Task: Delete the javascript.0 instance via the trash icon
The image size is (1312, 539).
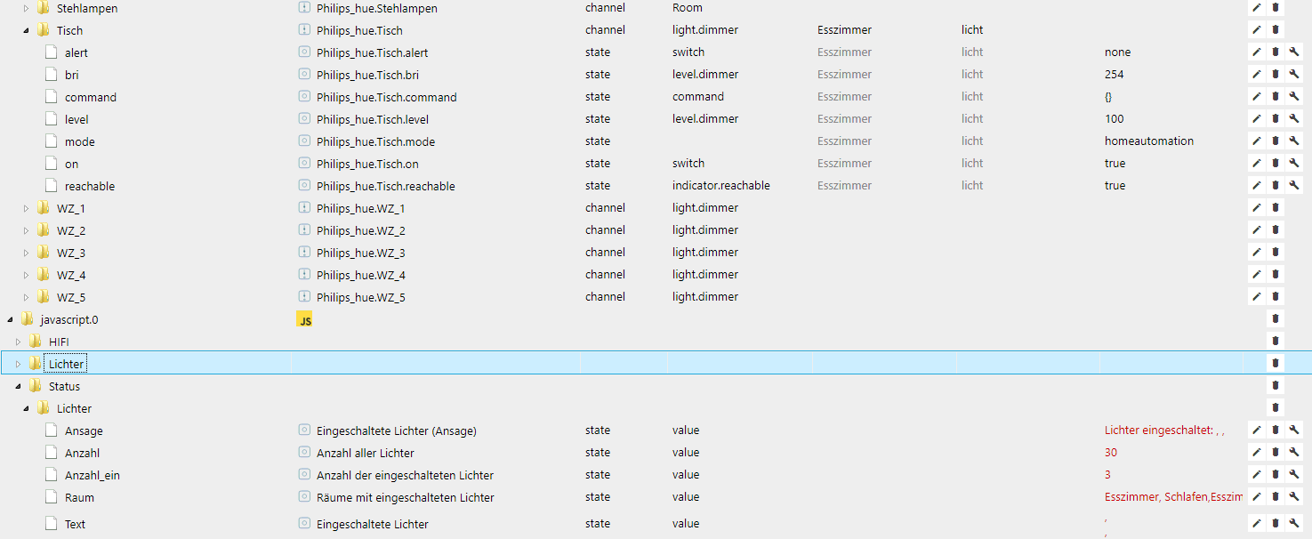Action: [1275, 318]
